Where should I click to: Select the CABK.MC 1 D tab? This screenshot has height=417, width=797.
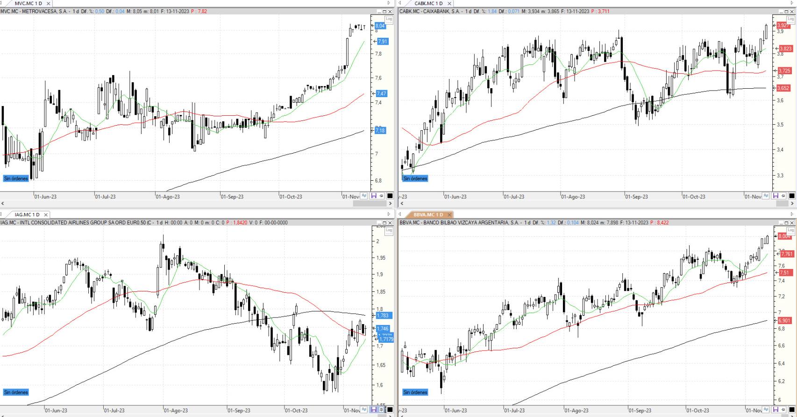[428, 3]
